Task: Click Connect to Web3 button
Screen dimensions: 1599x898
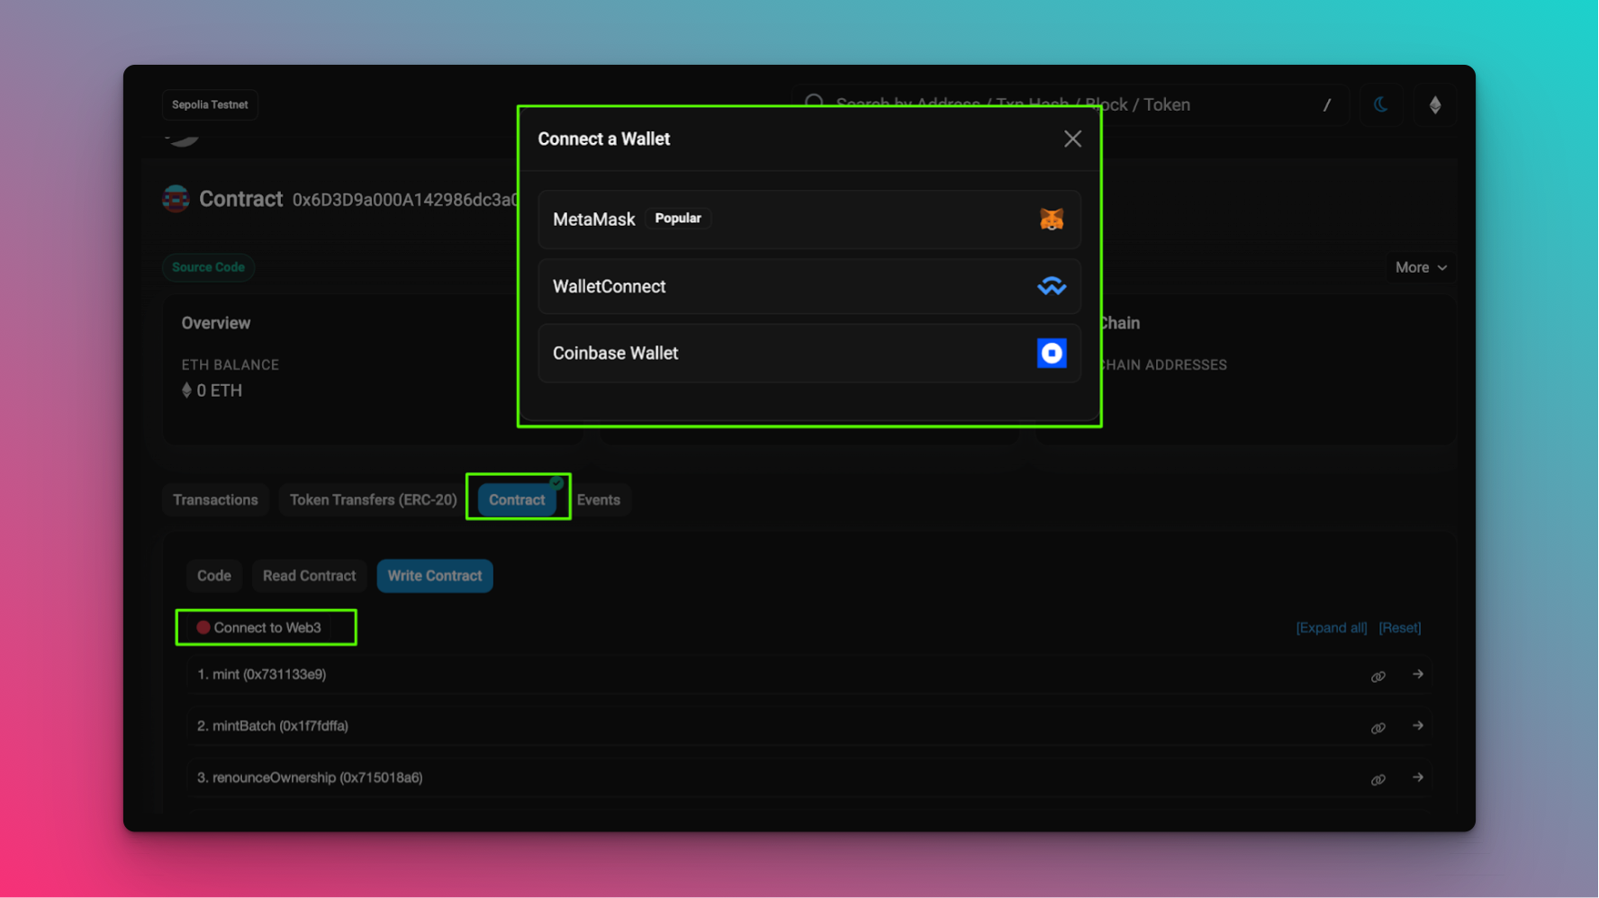Action: [x=259, y=628]
